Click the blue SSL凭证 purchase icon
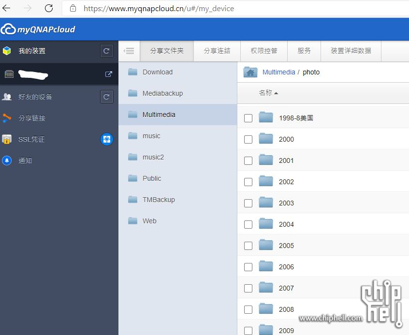Viewport: 409px width, 335px height. click(107, 139)
